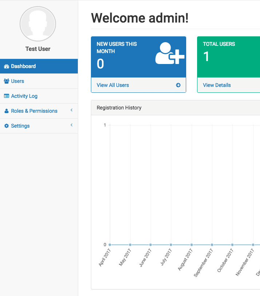This screenshot has width=260, height=296.
Task: Click the April 2017 data point on chart
Action: (110, 245)
